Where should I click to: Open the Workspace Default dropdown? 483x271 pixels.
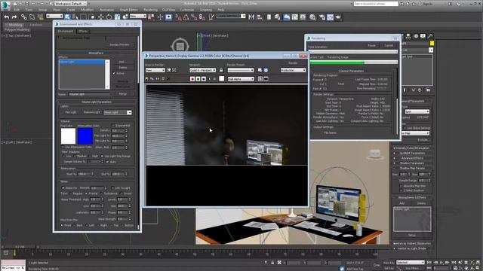(x=71, y=4)
